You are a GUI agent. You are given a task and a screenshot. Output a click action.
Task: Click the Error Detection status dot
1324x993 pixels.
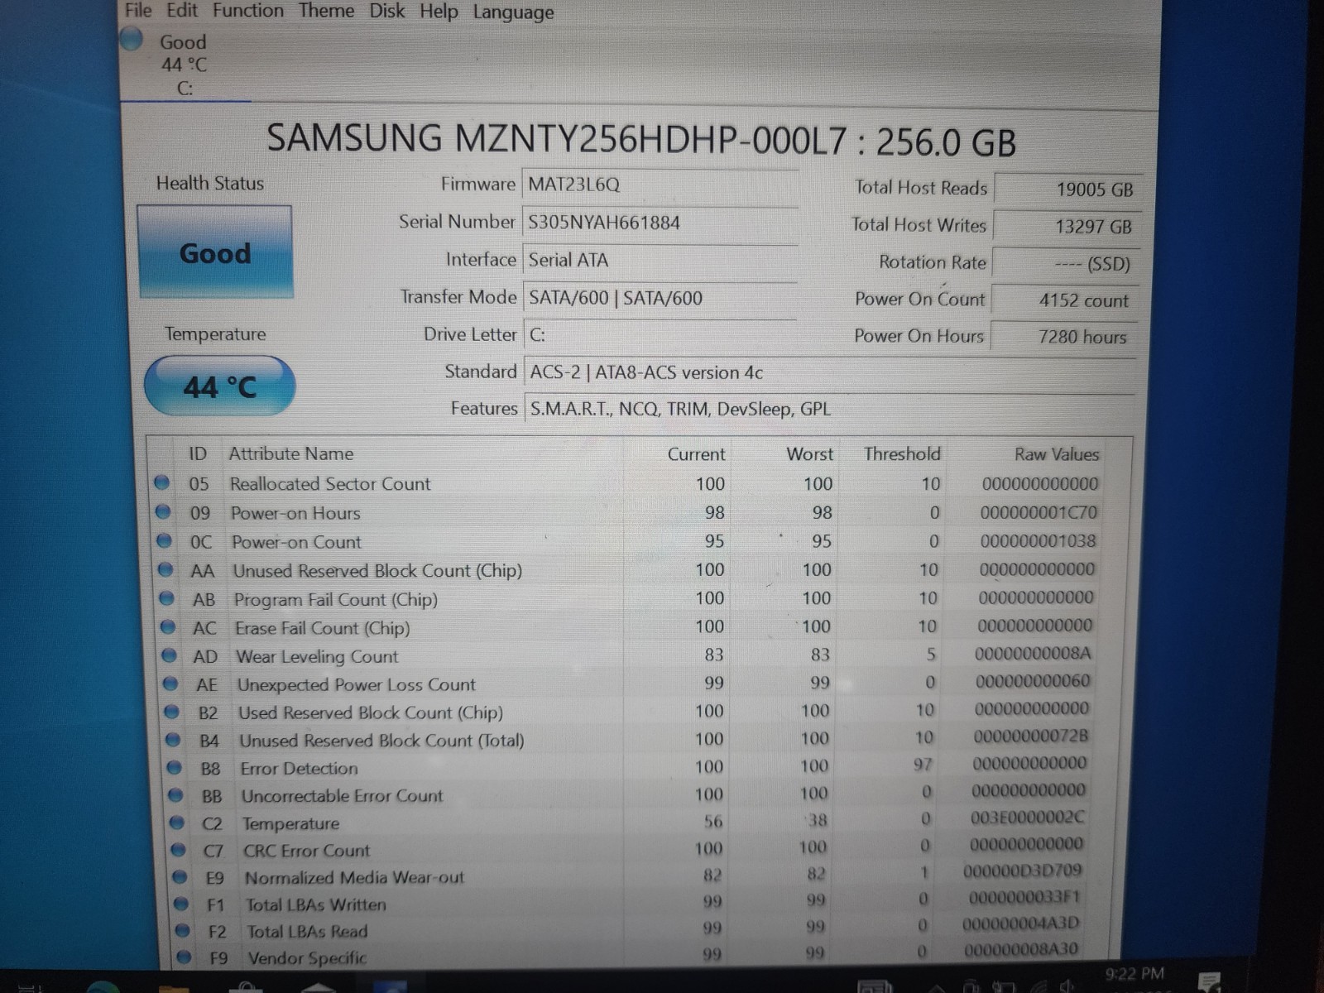(174, 767)
